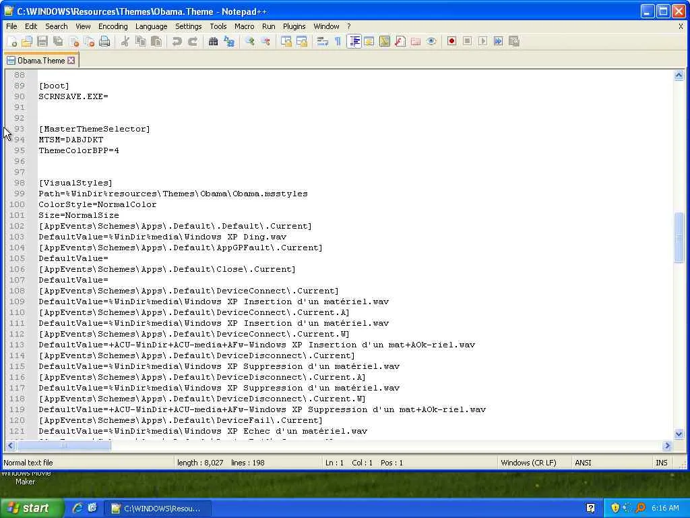Click the Windows (CR LF) status field
Viewport: 690px width, 518px height.
point(528,463)
